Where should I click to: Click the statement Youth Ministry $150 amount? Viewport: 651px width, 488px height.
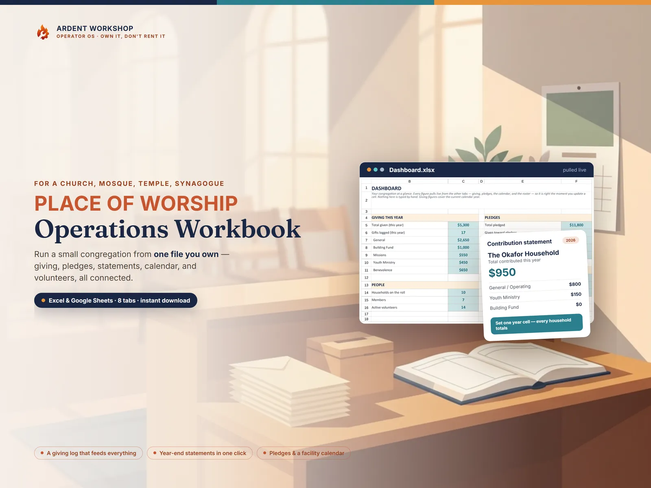tap(576, 294)
